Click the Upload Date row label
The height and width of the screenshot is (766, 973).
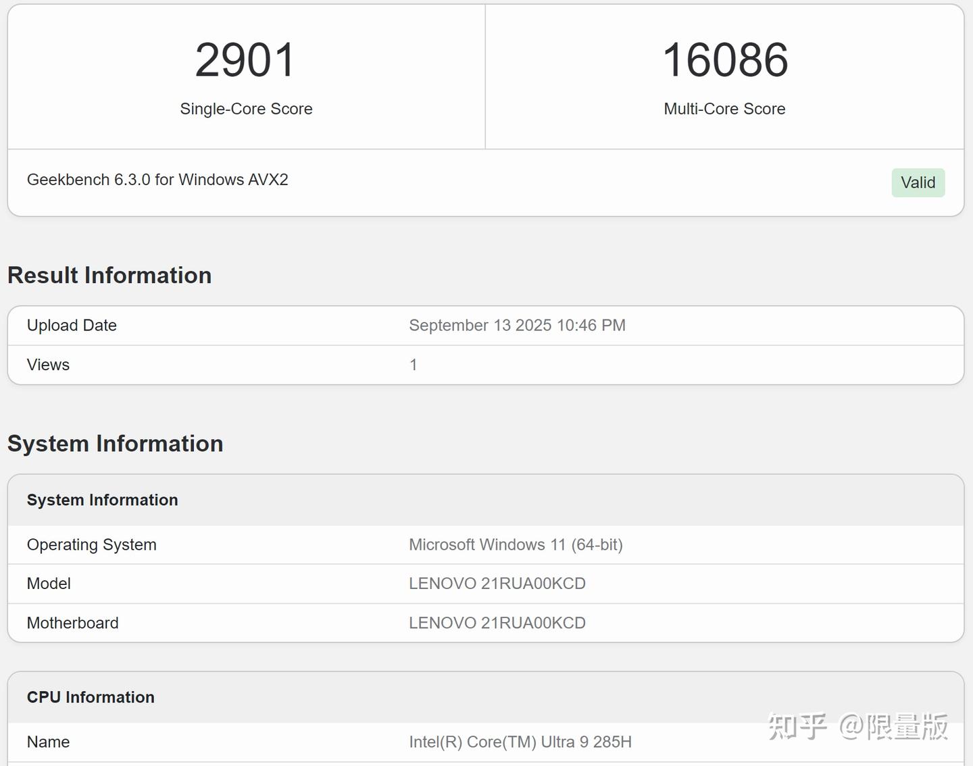[x=72, y=326]
